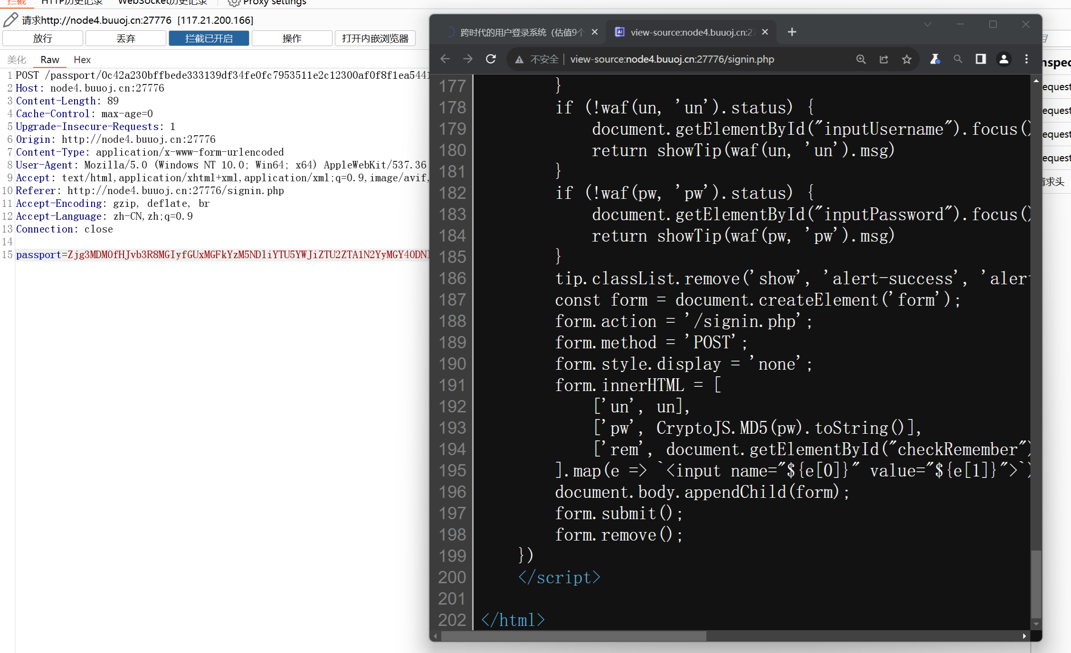Viewport: 1071px width, 653px height.
Task: Click the 放行 forward button
Action: [43, 38]
